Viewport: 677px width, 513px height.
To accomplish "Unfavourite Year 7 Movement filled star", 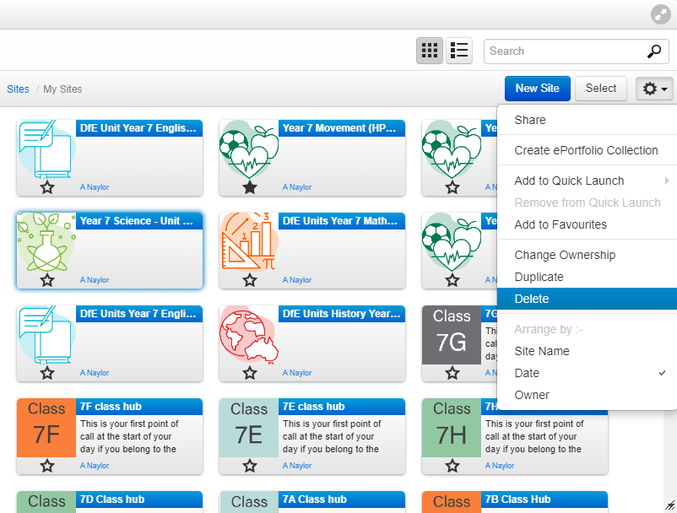I will point(250,187).
